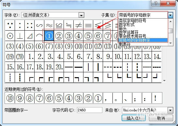Select circled number ② in the symbol grid
The image size is (178, 126).
click(59, 36)
